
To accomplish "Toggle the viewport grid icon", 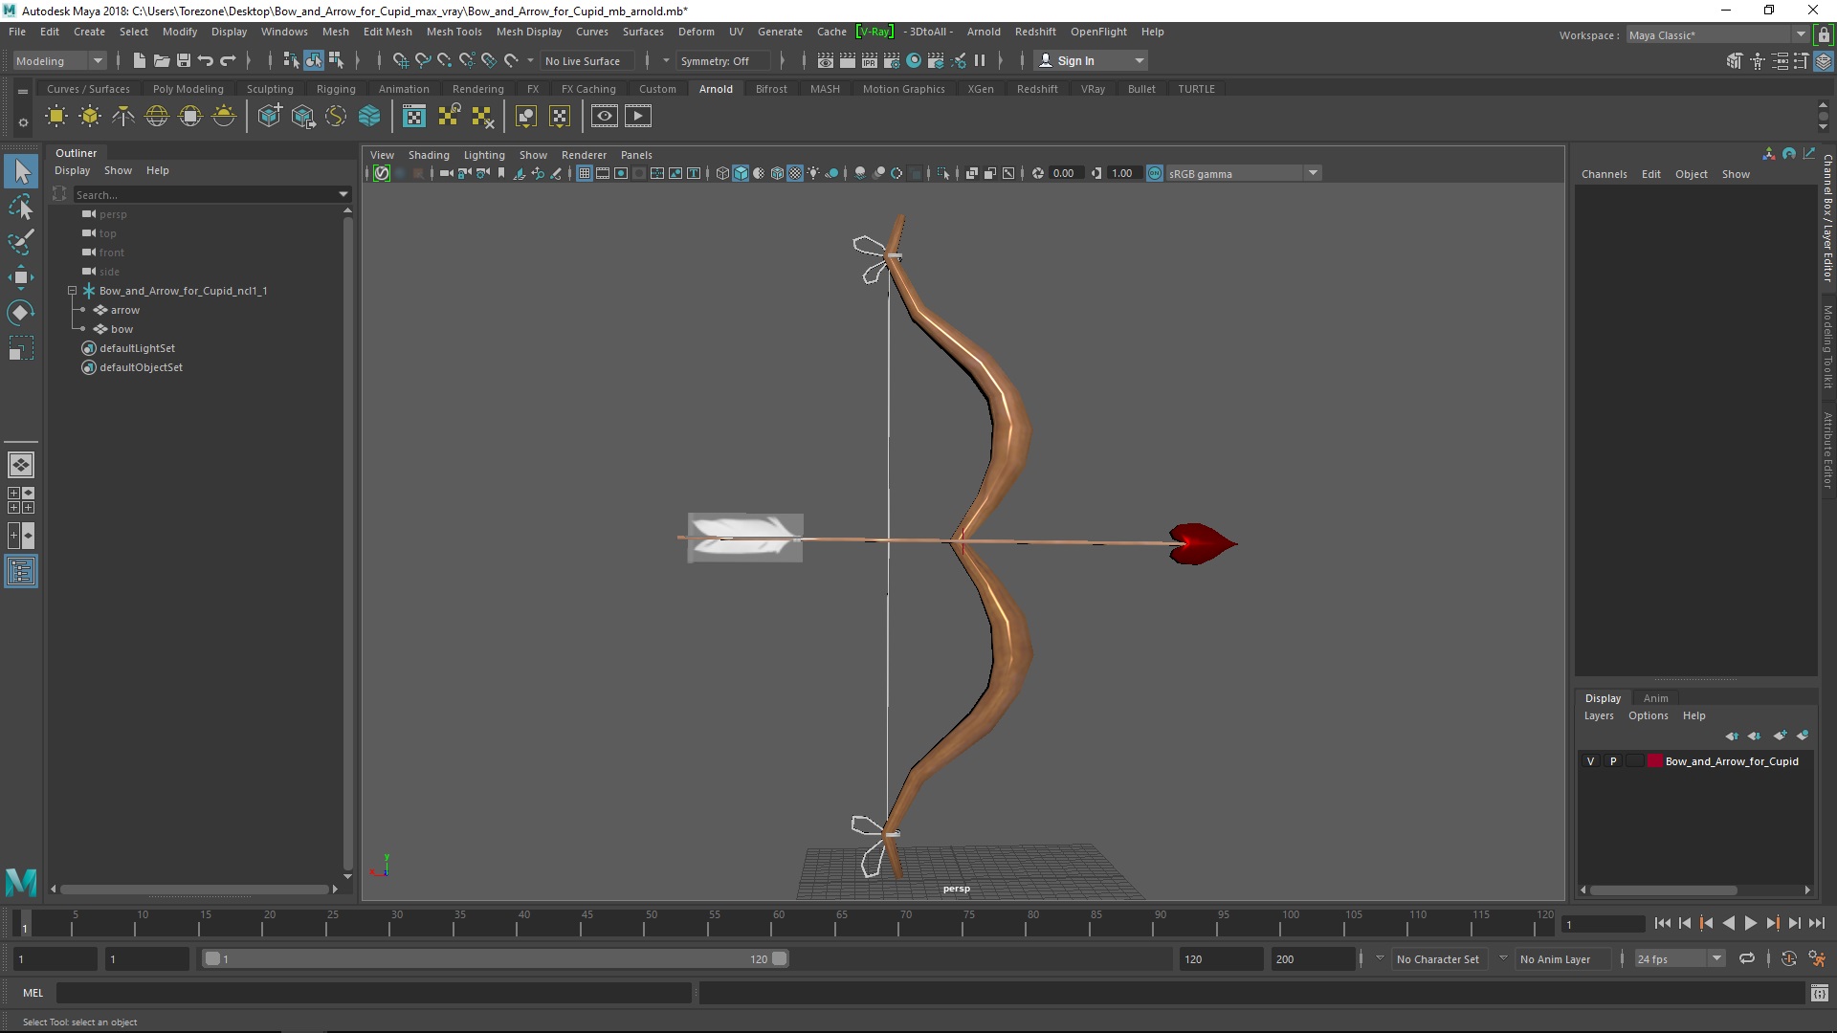I will click(x=584, y=173).
